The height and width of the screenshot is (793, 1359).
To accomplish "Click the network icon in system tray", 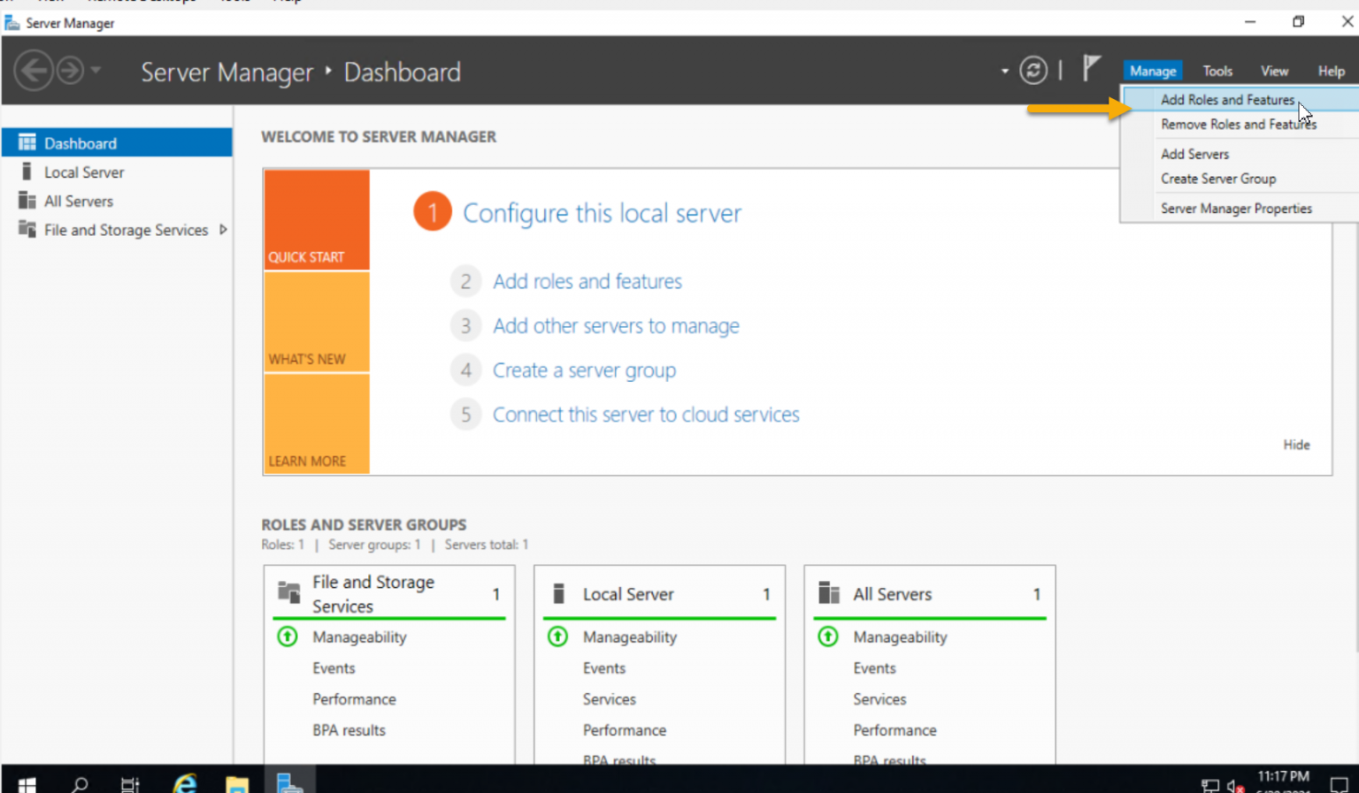I will pyautogui.click(x=1209, y=783).
